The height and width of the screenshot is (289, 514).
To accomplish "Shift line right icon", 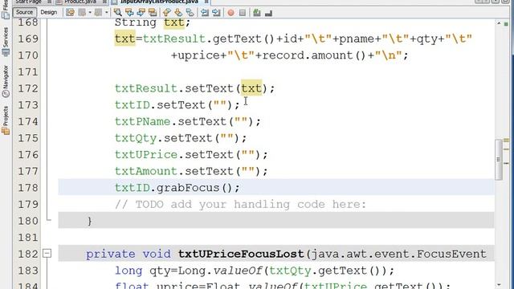I will (216, 13).
